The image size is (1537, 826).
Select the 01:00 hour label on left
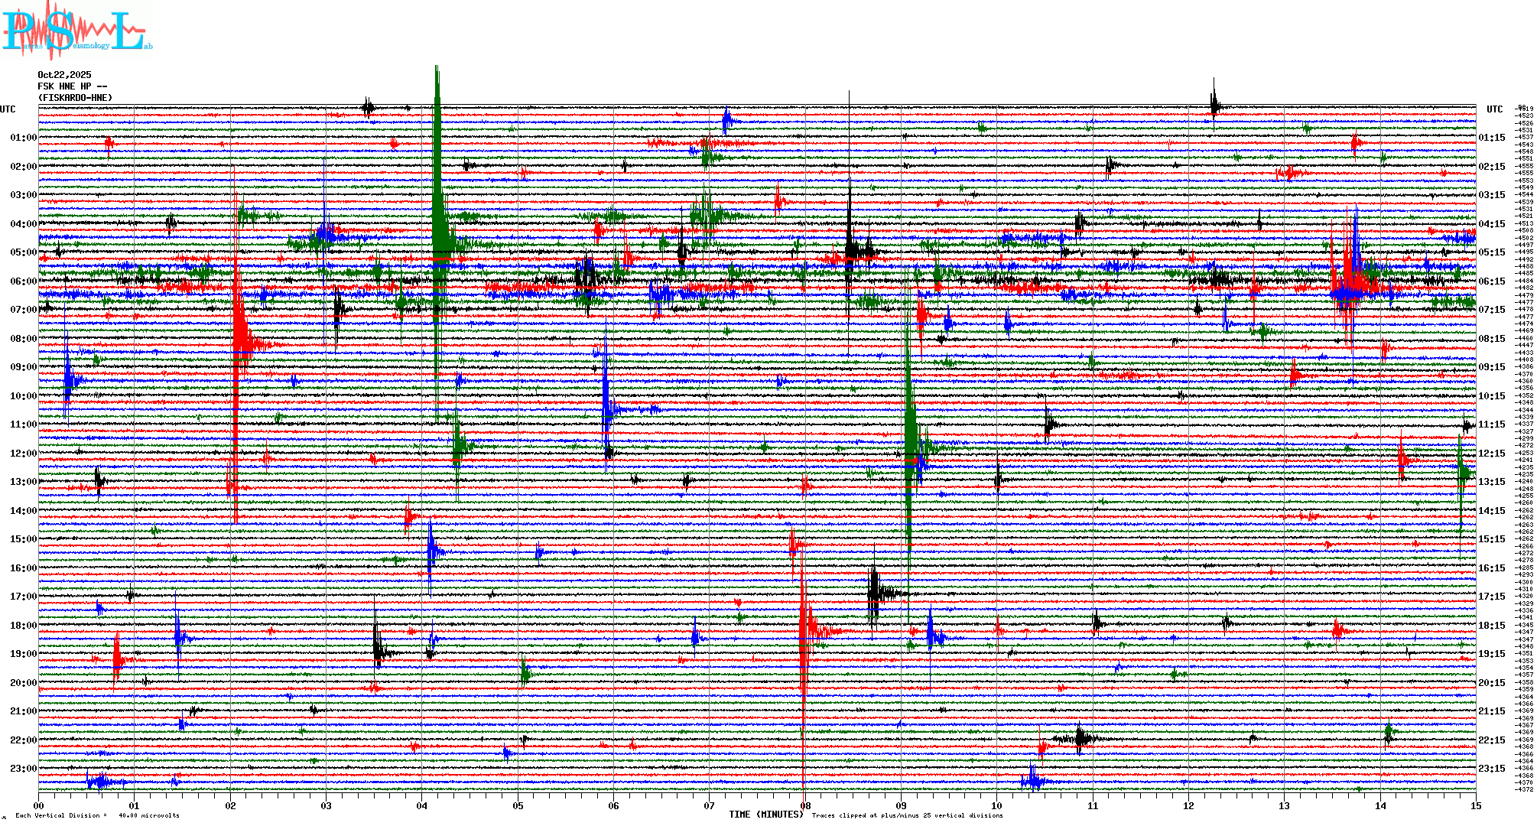point(23,138)
